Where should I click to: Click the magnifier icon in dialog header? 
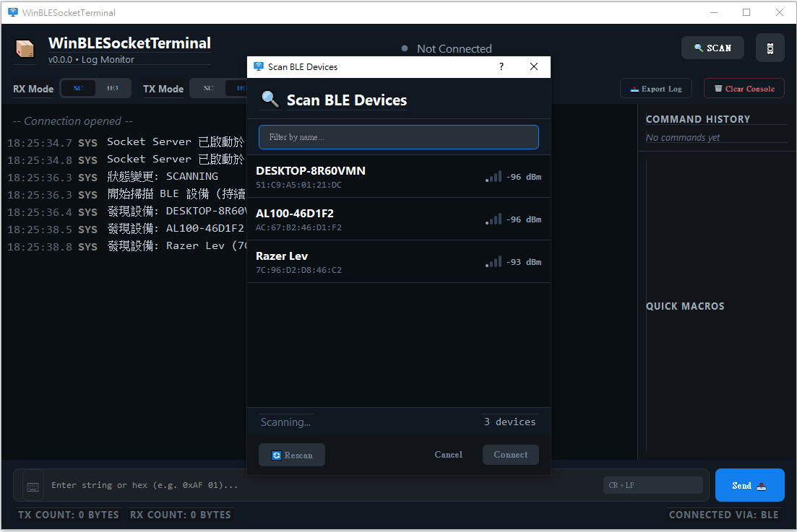[270, 100]
